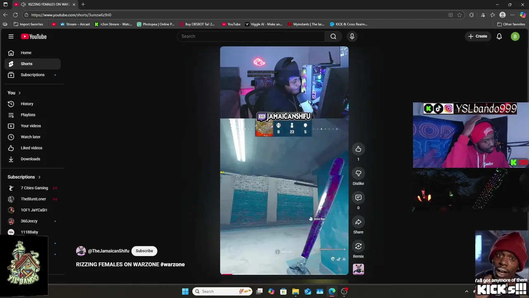Add this page to favorites star
This screenshot has width=529, height=298.
(460, 15)
